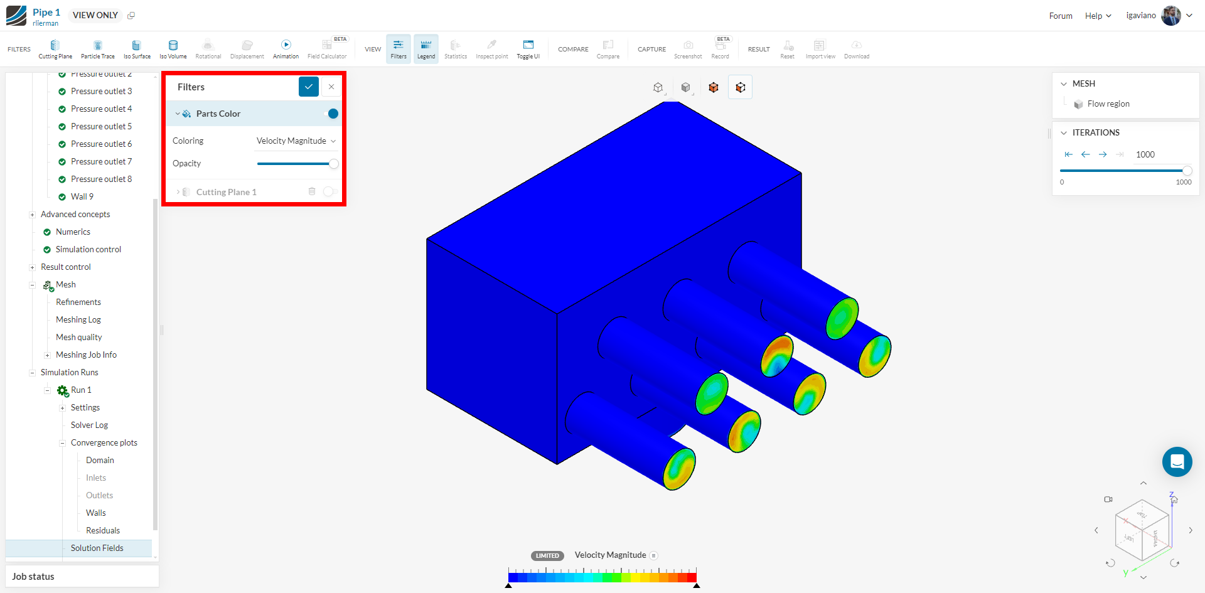
Task: Click the iterations slider handle
Action: pos(1187,171)
